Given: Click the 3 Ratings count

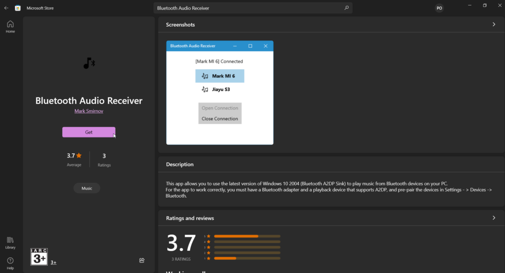Looking at the screenshot, I should click(104, 160).
